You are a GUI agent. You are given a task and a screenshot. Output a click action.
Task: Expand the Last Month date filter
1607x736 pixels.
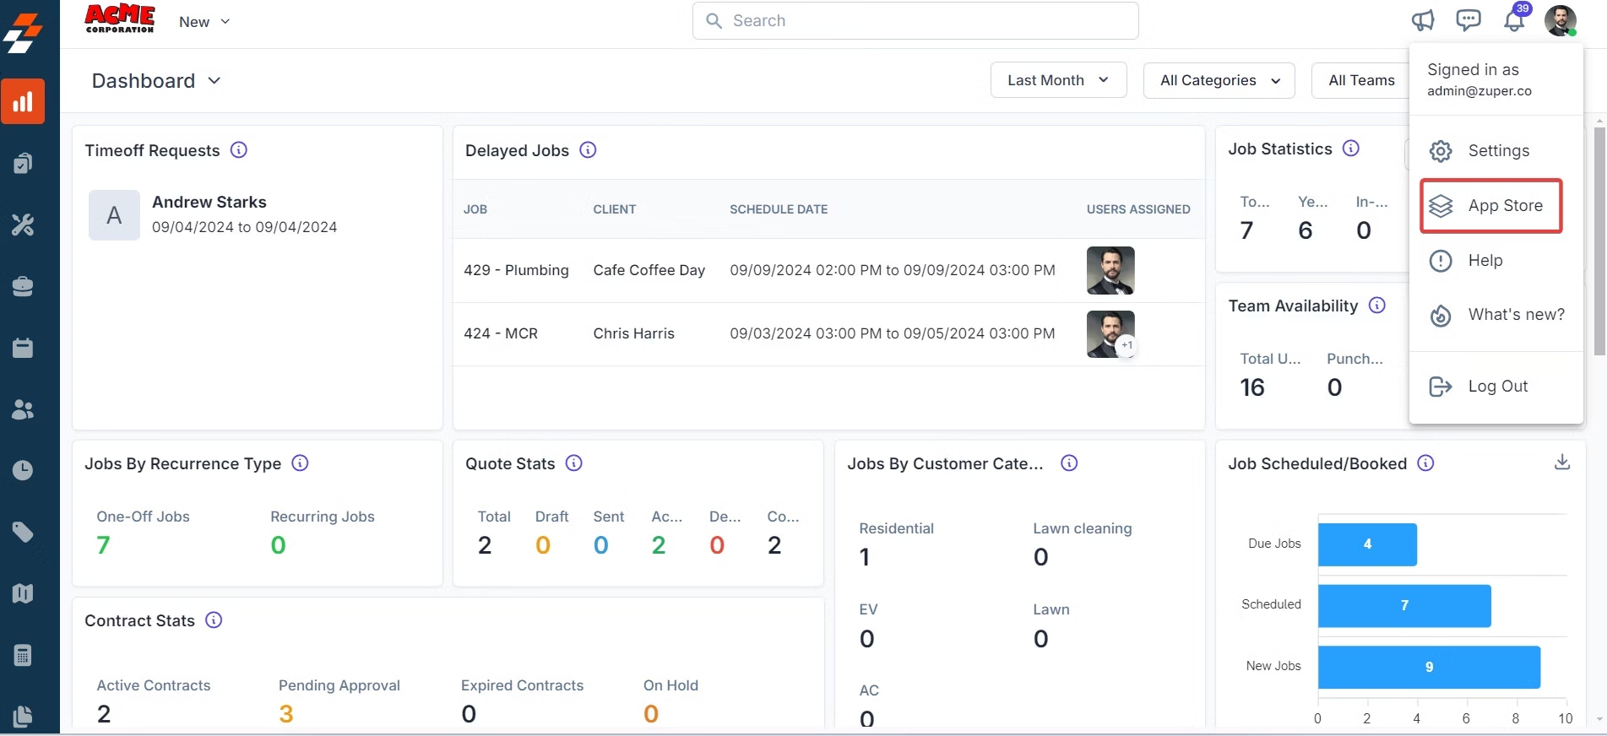1058,80
